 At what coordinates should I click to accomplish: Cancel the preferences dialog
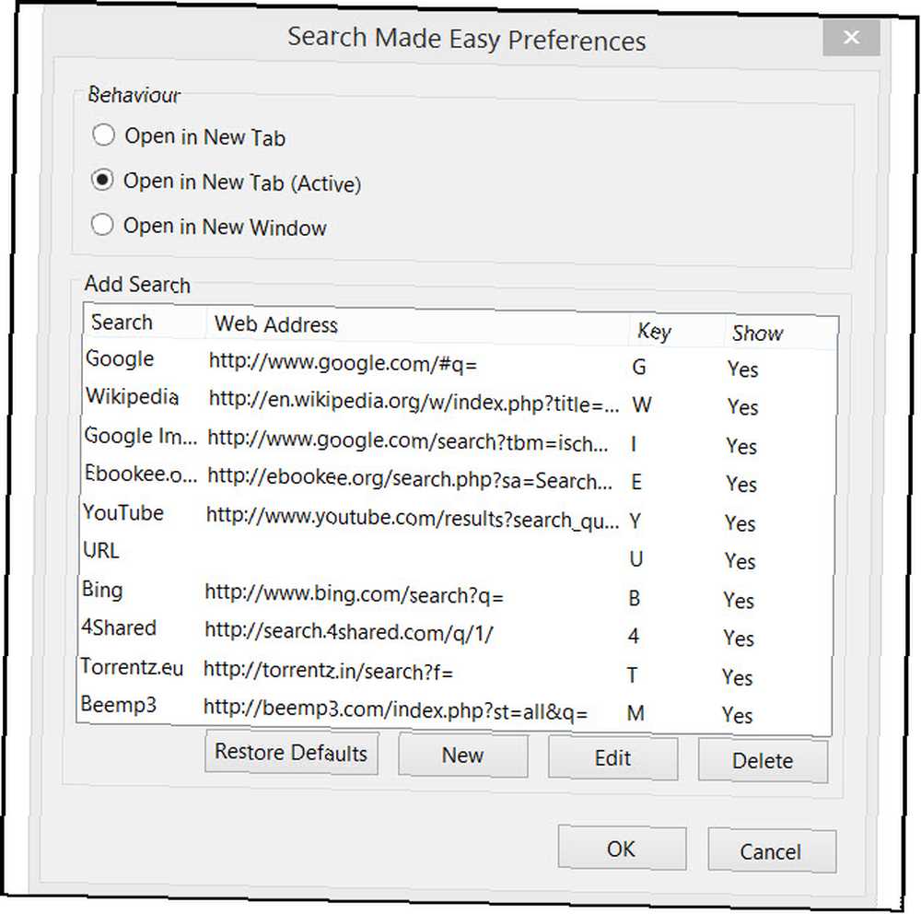(x=771, y=851)
